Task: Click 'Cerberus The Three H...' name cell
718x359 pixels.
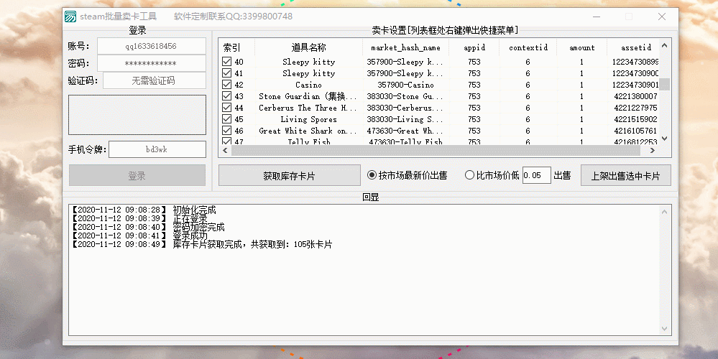Action: click(x=308, y=108)
